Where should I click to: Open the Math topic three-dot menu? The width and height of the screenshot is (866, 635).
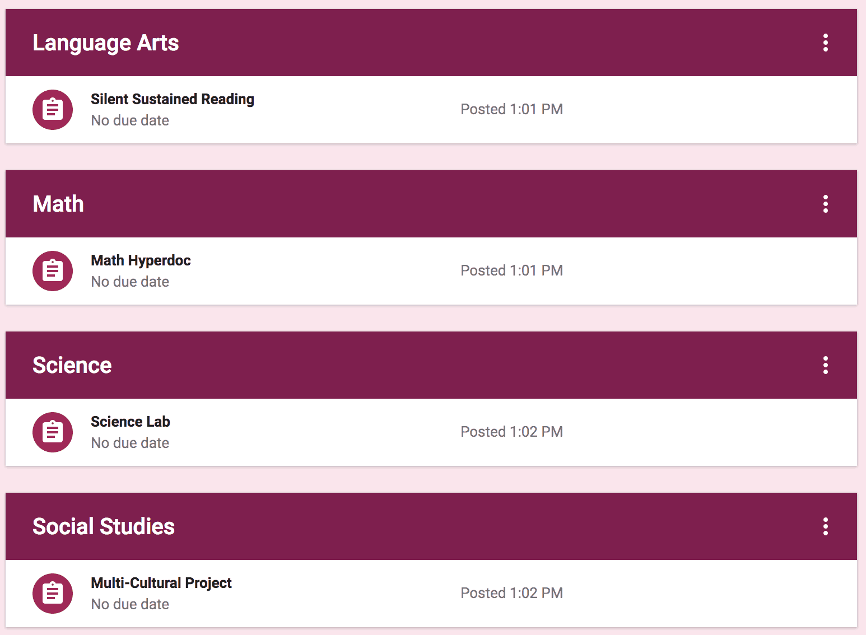(825, 204)
